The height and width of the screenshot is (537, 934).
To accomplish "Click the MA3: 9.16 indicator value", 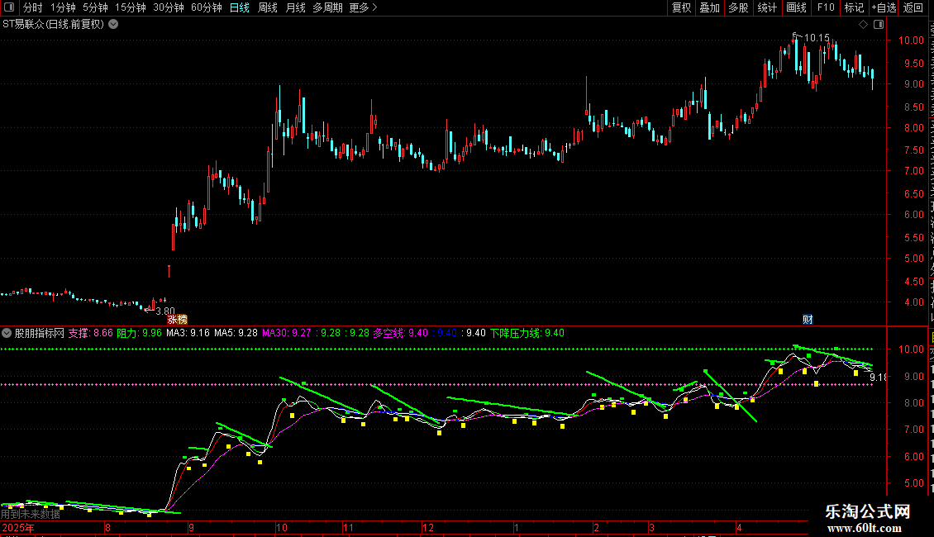I will point(188,333).
